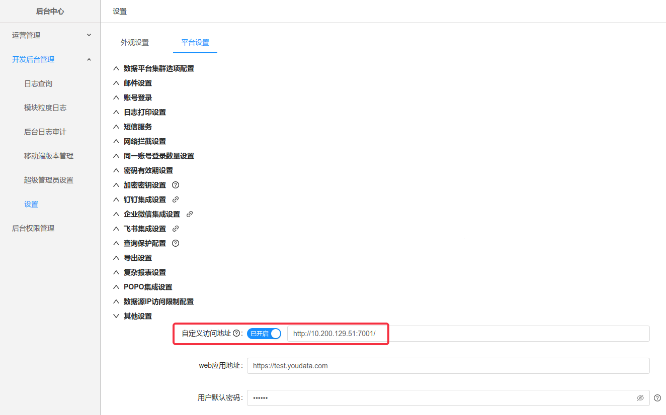Viewport: 666px width, 415px height.
Task: Expand the 数据源IP访问限制配置 section
Action: (x=158, y=301)
